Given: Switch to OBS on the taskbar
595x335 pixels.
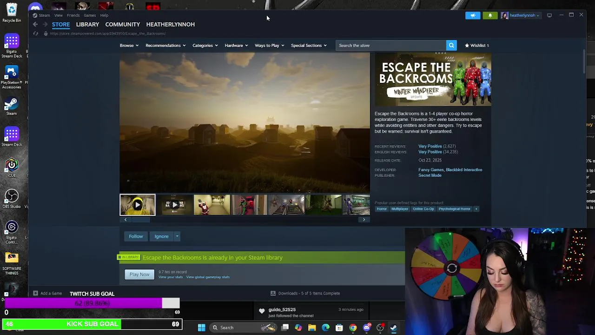Looking at the screenshot, I should (380, 328).
